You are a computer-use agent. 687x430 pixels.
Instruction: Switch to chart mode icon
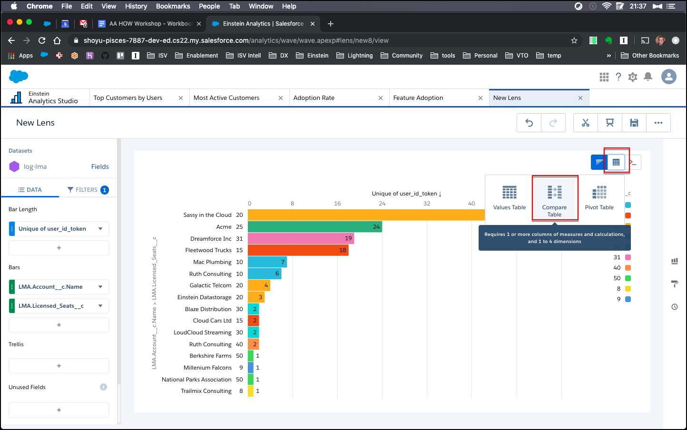[x=599, y=162]
